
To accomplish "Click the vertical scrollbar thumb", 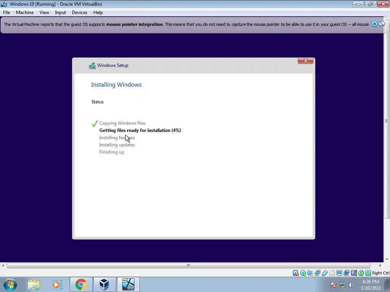I will pos(387,121).
